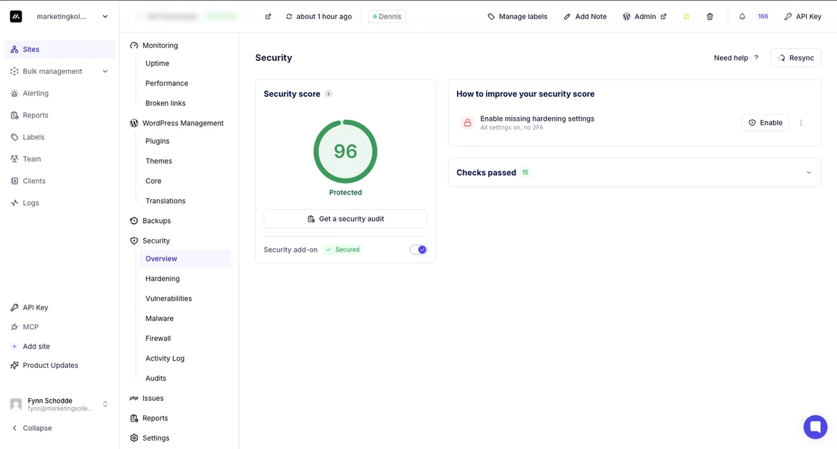Expand the Checks passed section
This screenshot has height=449, width=837.
tap(635, 173)
